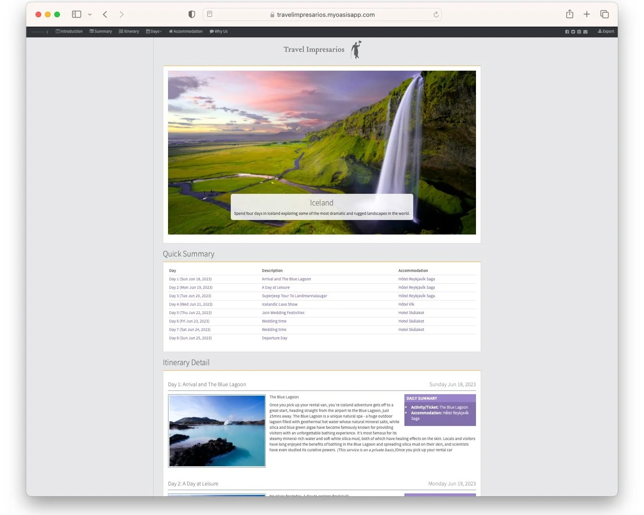Open the privacy shield report
Screen dimensions: 644x515
191,15
